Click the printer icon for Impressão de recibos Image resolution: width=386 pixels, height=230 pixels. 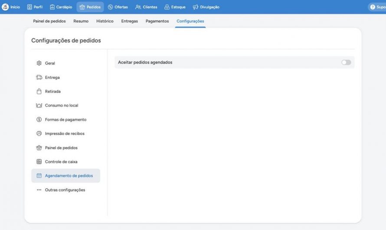click(x=39, y=134)
